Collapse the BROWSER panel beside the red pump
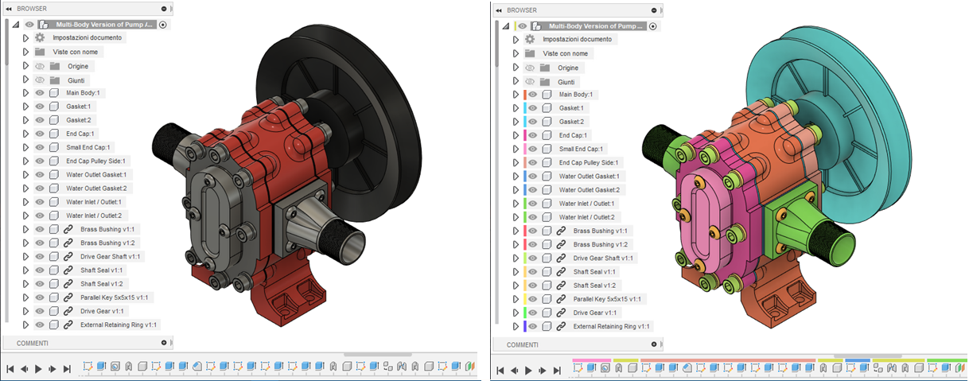The width and height of the screenshot is (969, 381). click(x=8, y=9)
